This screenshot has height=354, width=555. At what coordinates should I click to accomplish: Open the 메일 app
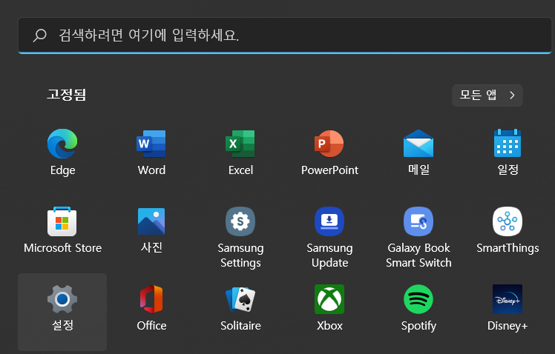[x=418, y=153]
